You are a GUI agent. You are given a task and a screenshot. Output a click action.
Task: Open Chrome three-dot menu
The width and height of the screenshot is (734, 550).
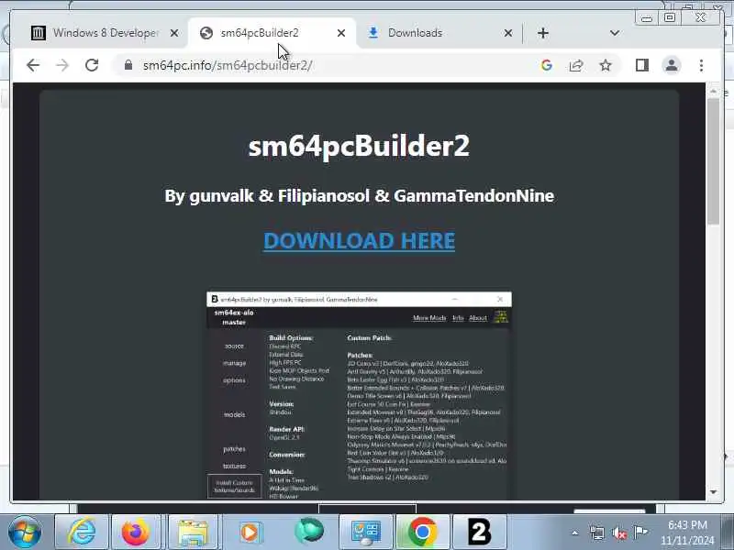701,65
